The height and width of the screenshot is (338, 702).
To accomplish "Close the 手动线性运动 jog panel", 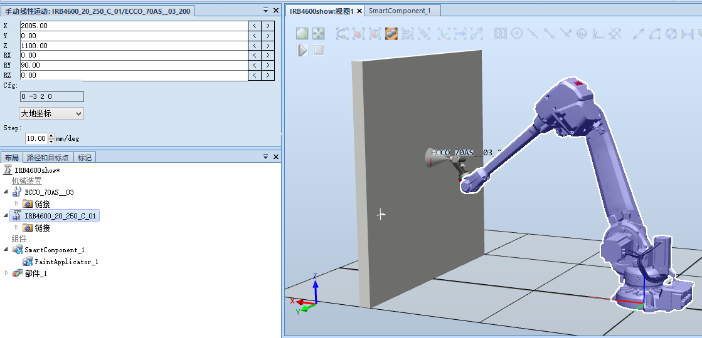I will pyautogui.click(x=276, y=9).
